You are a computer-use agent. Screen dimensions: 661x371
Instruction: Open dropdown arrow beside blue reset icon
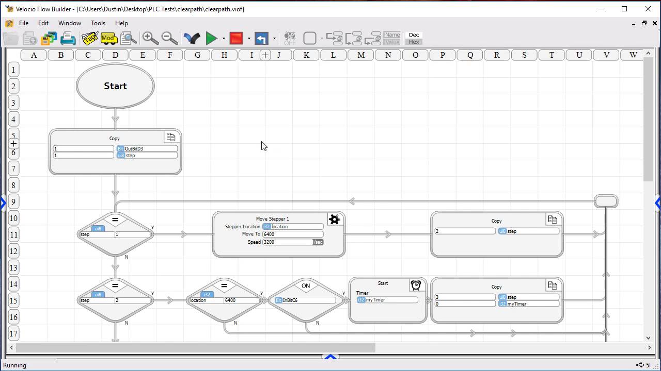tap(274, 38)
